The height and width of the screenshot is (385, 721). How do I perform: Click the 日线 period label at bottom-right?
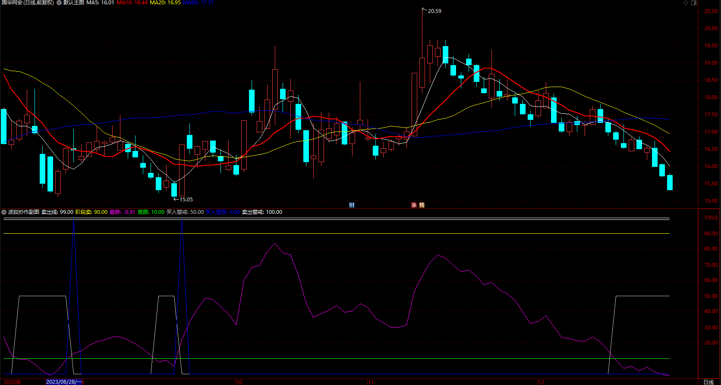(708, 382)
